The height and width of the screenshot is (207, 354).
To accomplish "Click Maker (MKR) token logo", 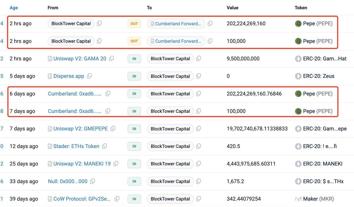I will coord(298,199).
